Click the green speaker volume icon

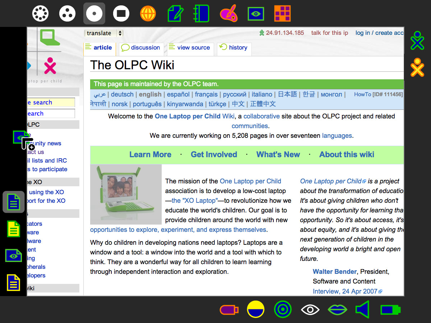point(363,309)
